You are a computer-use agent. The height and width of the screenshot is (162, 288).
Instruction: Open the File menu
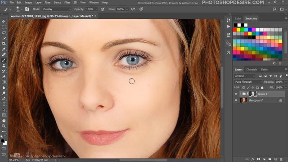[x=12, y=3]
